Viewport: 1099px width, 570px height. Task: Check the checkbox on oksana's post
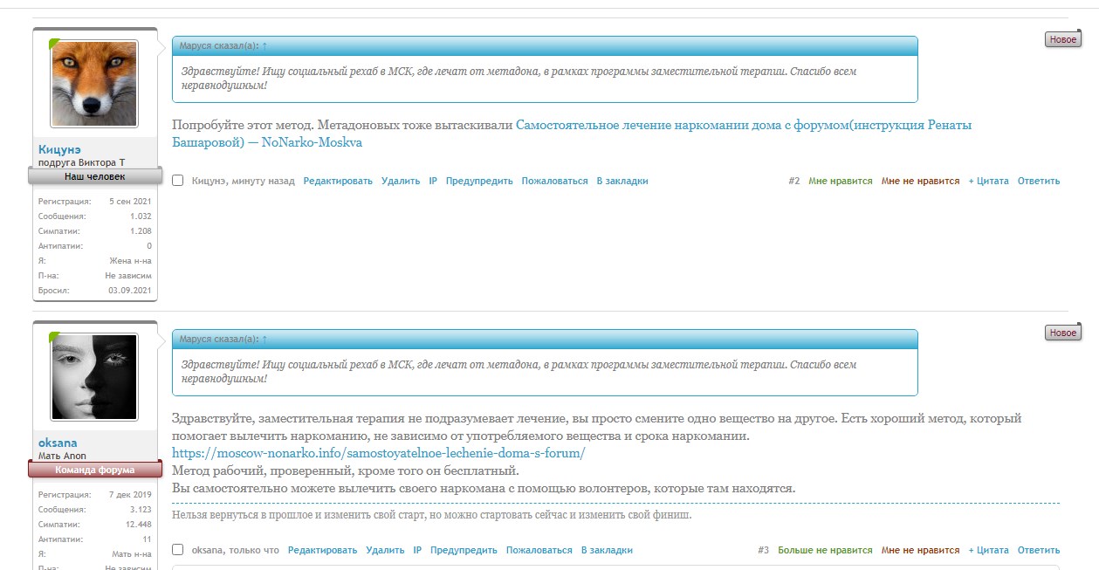(x=177, y=550)
